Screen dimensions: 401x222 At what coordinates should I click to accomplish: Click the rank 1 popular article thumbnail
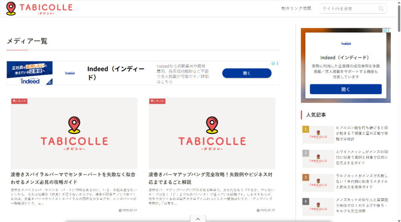pyautogui.click(x=318, y=135)
